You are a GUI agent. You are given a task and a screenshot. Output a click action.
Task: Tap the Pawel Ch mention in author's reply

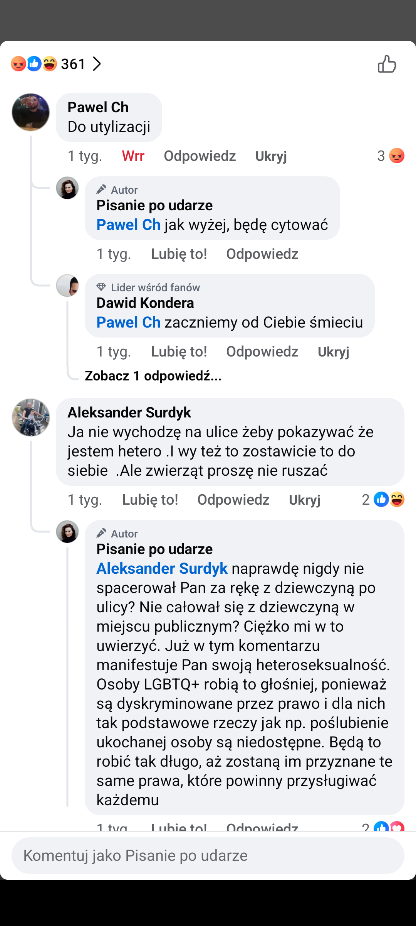pos(128,225)
